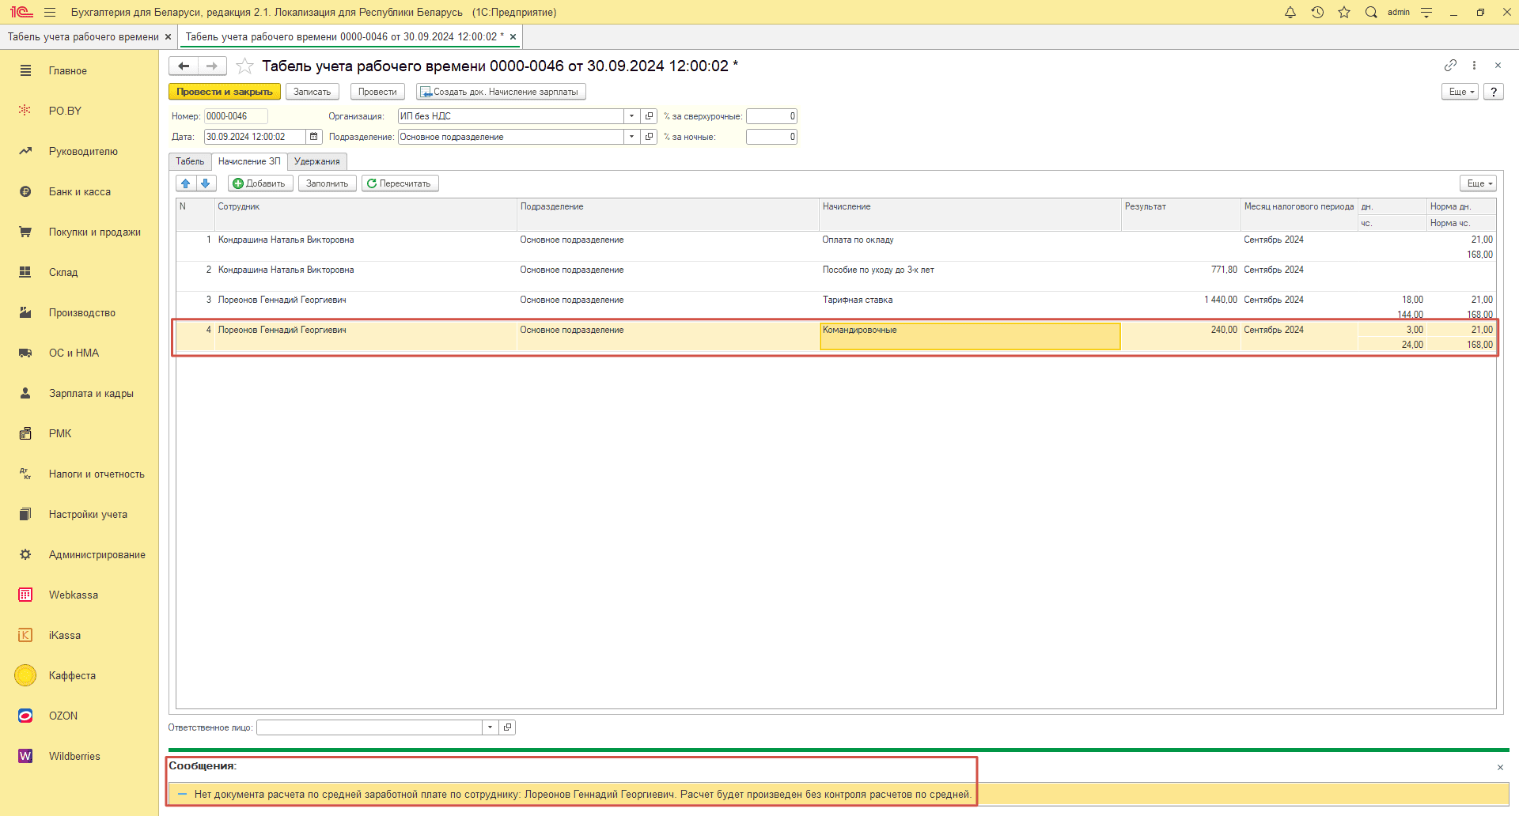This screenshot has width=1519, height=816.
Task: Expand the Подразделение dropdown list
Action: coord(631,137)
